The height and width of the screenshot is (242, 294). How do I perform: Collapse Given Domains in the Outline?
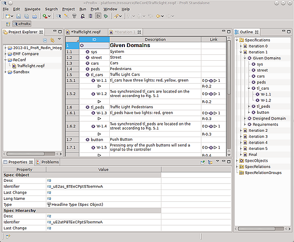[x=245, y=58]
